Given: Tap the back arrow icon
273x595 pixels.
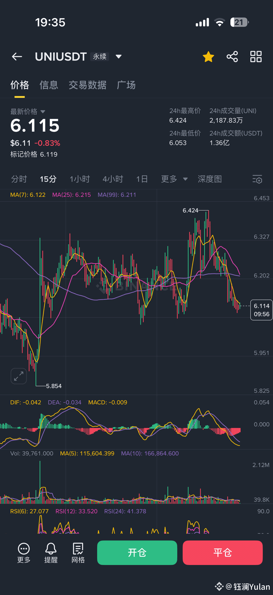Looking at the screenshot, I should coord(17,57).
